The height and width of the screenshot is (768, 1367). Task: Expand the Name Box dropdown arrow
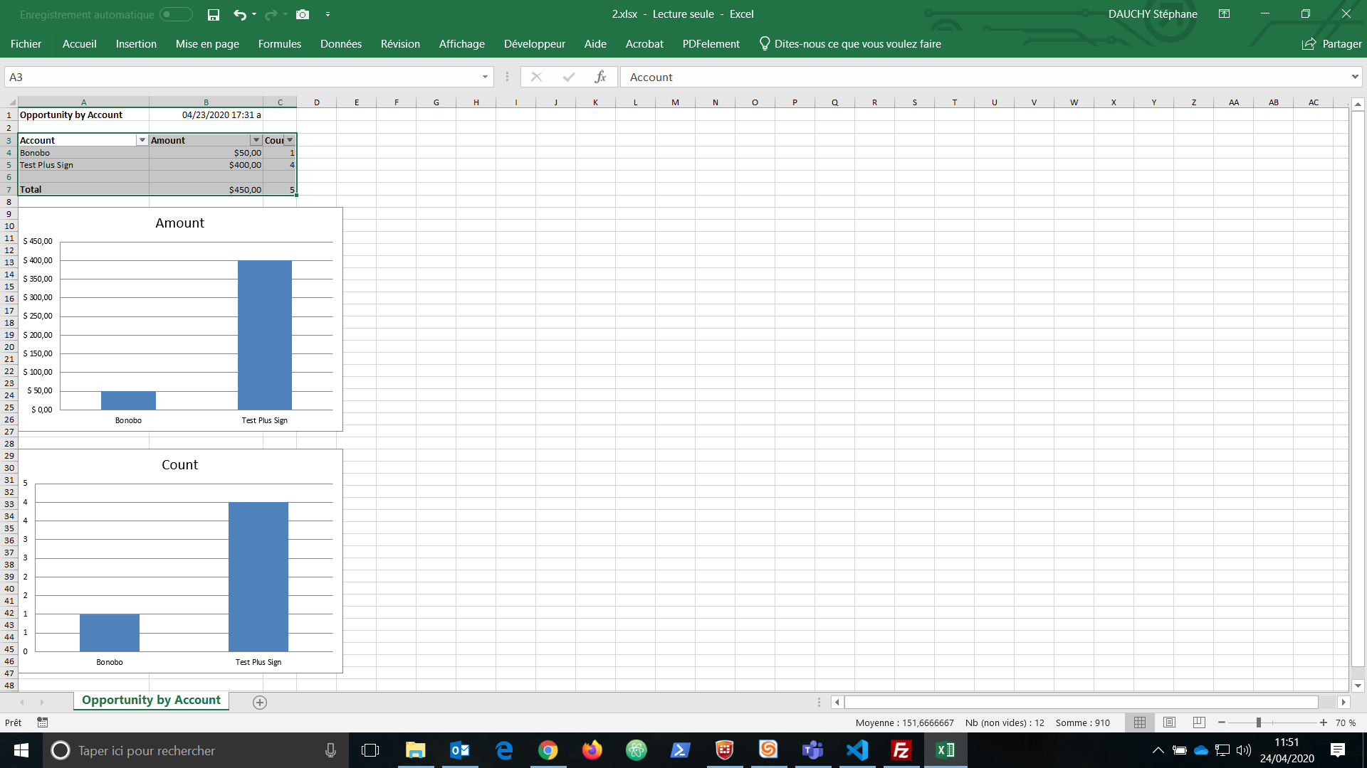pos(485,77)
